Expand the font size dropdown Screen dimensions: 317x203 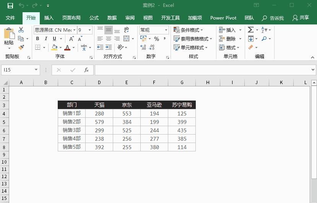(x=90, y=30)
